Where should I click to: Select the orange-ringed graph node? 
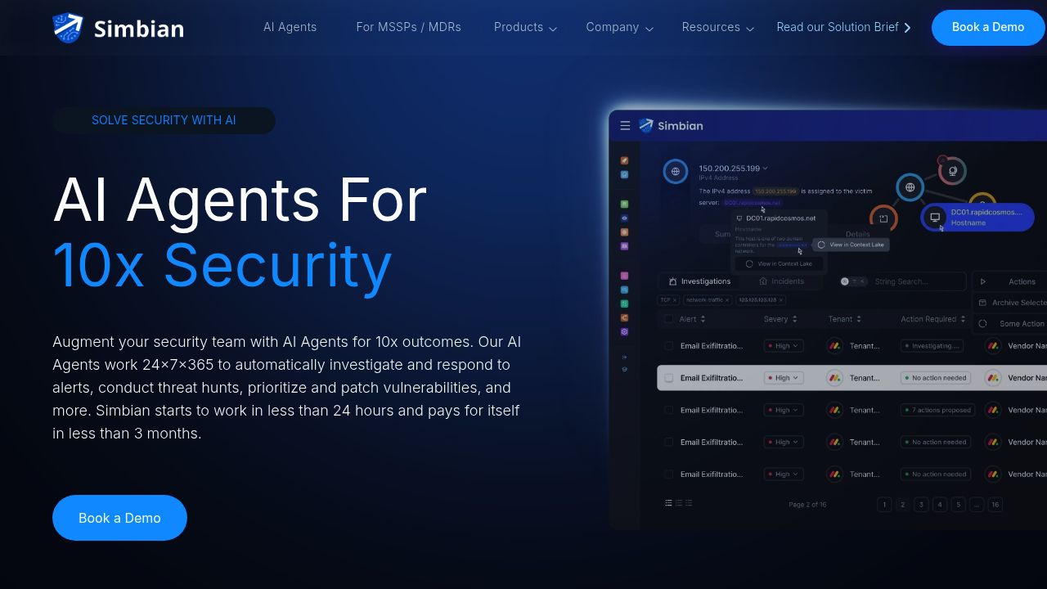[883, 218]
